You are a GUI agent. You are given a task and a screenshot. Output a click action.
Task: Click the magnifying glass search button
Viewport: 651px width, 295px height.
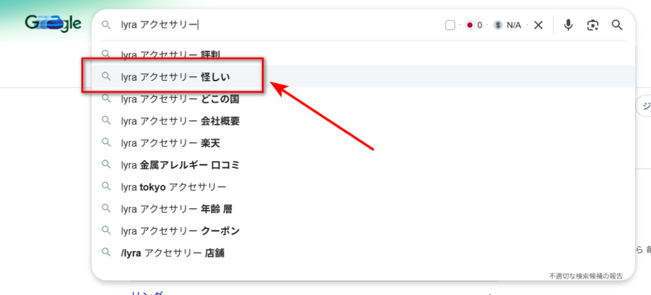pos(617,25)
